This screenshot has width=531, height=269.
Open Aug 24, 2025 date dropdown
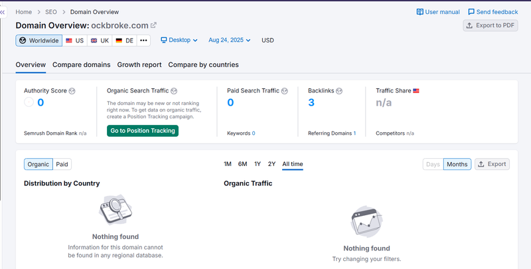point(230,40)
